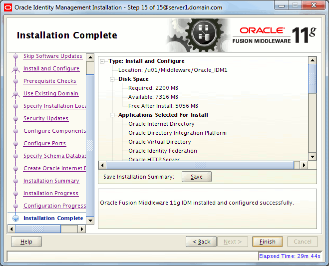Click the summary tree scroll left arrow

coord(102,165)
